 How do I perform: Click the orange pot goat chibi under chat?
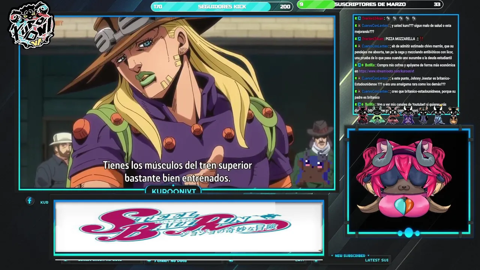tap(454, 116)
